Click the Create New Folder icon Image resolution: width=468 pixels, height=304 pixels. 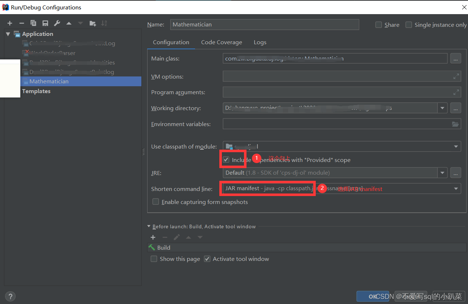pyautogui.click(x=92, y=23)
